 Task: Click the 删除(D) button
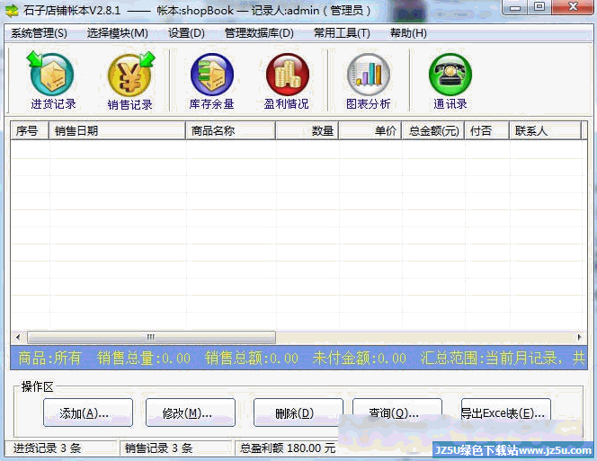click(x=298, y=412)
